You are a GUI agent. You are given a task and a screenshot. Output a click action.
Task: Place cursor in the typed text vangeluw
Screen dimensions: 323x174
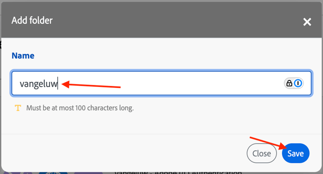click(38, 84)
